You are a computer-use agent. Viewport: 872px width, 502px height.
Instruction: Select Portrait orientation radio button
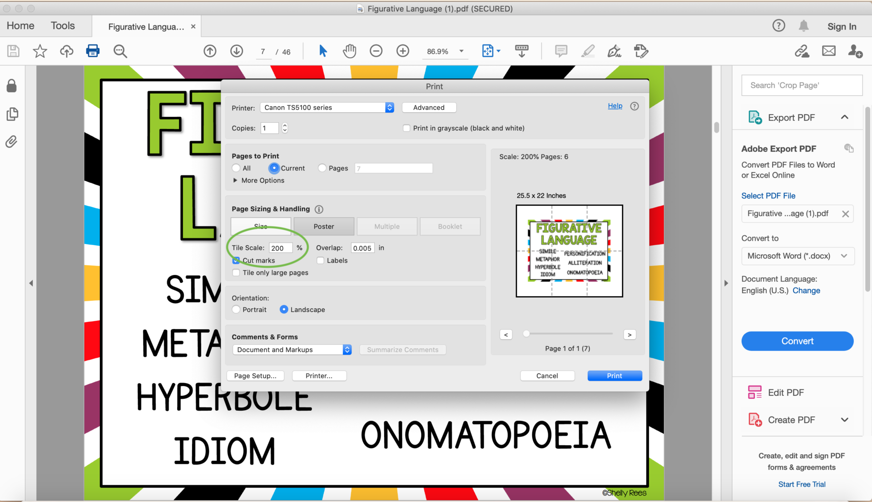point(236,310)
